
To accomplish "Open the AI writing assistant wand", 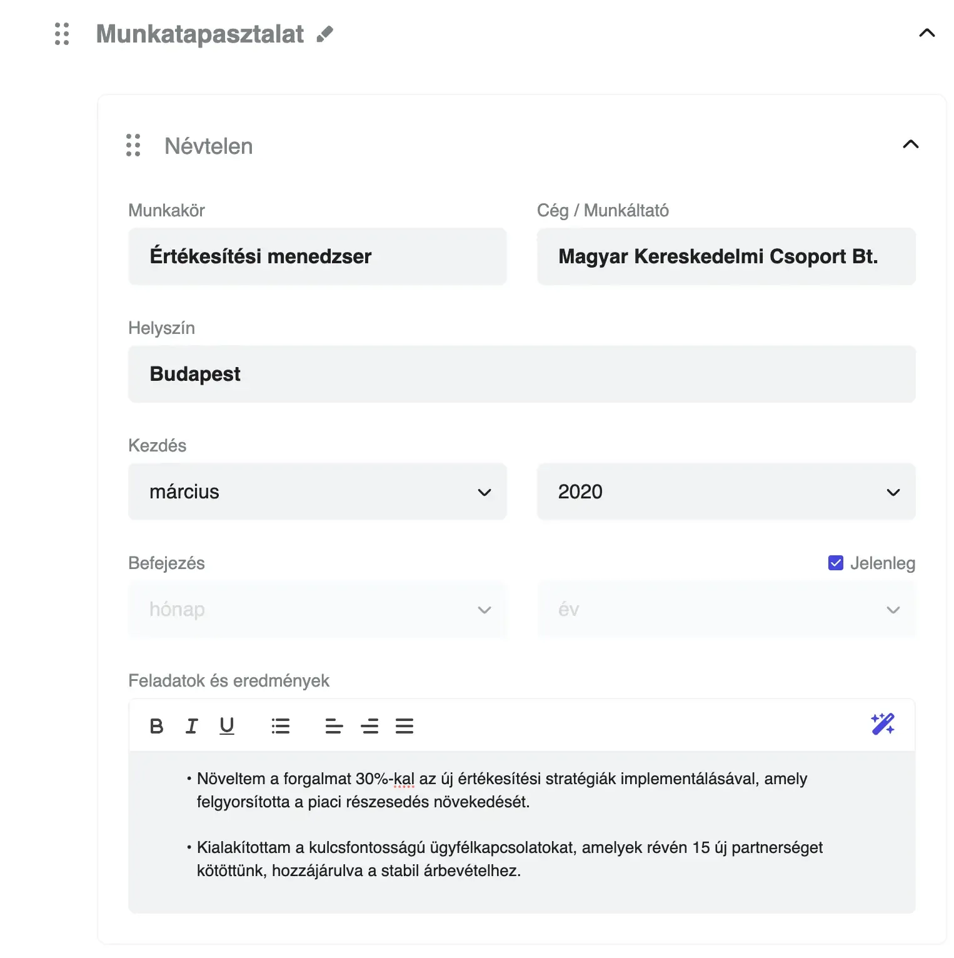I will [882, 725].
